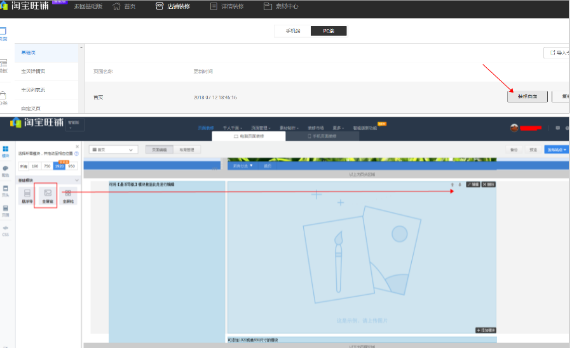The height and width of the screenshot is (348, 572).
Task: Switch to 手机页面装修 tab
Action: click(x=322, y=136)
